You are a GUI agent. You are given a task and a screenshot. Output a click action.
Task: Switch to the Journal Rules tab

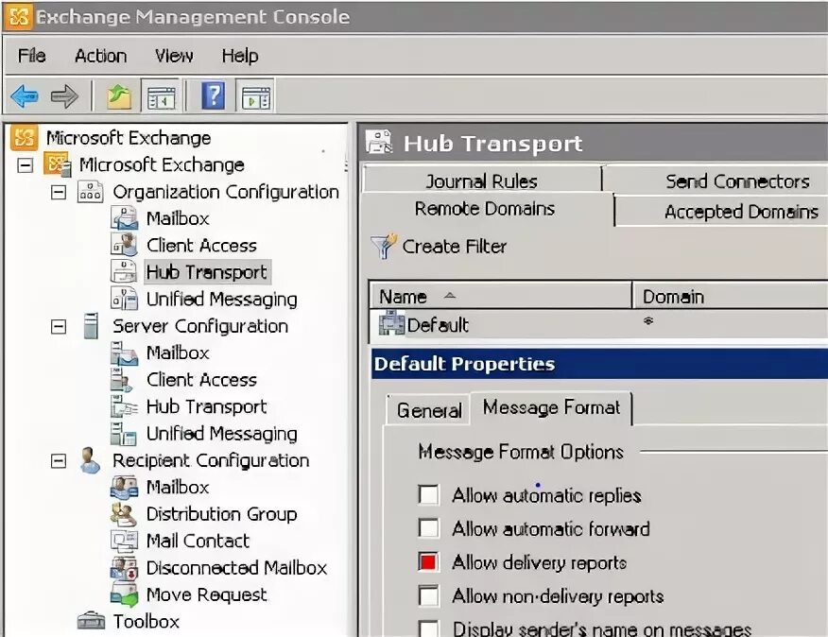482,181
